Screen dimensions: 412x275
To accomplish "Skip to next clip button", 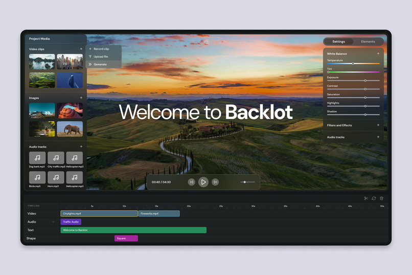I will click(215, 182).
